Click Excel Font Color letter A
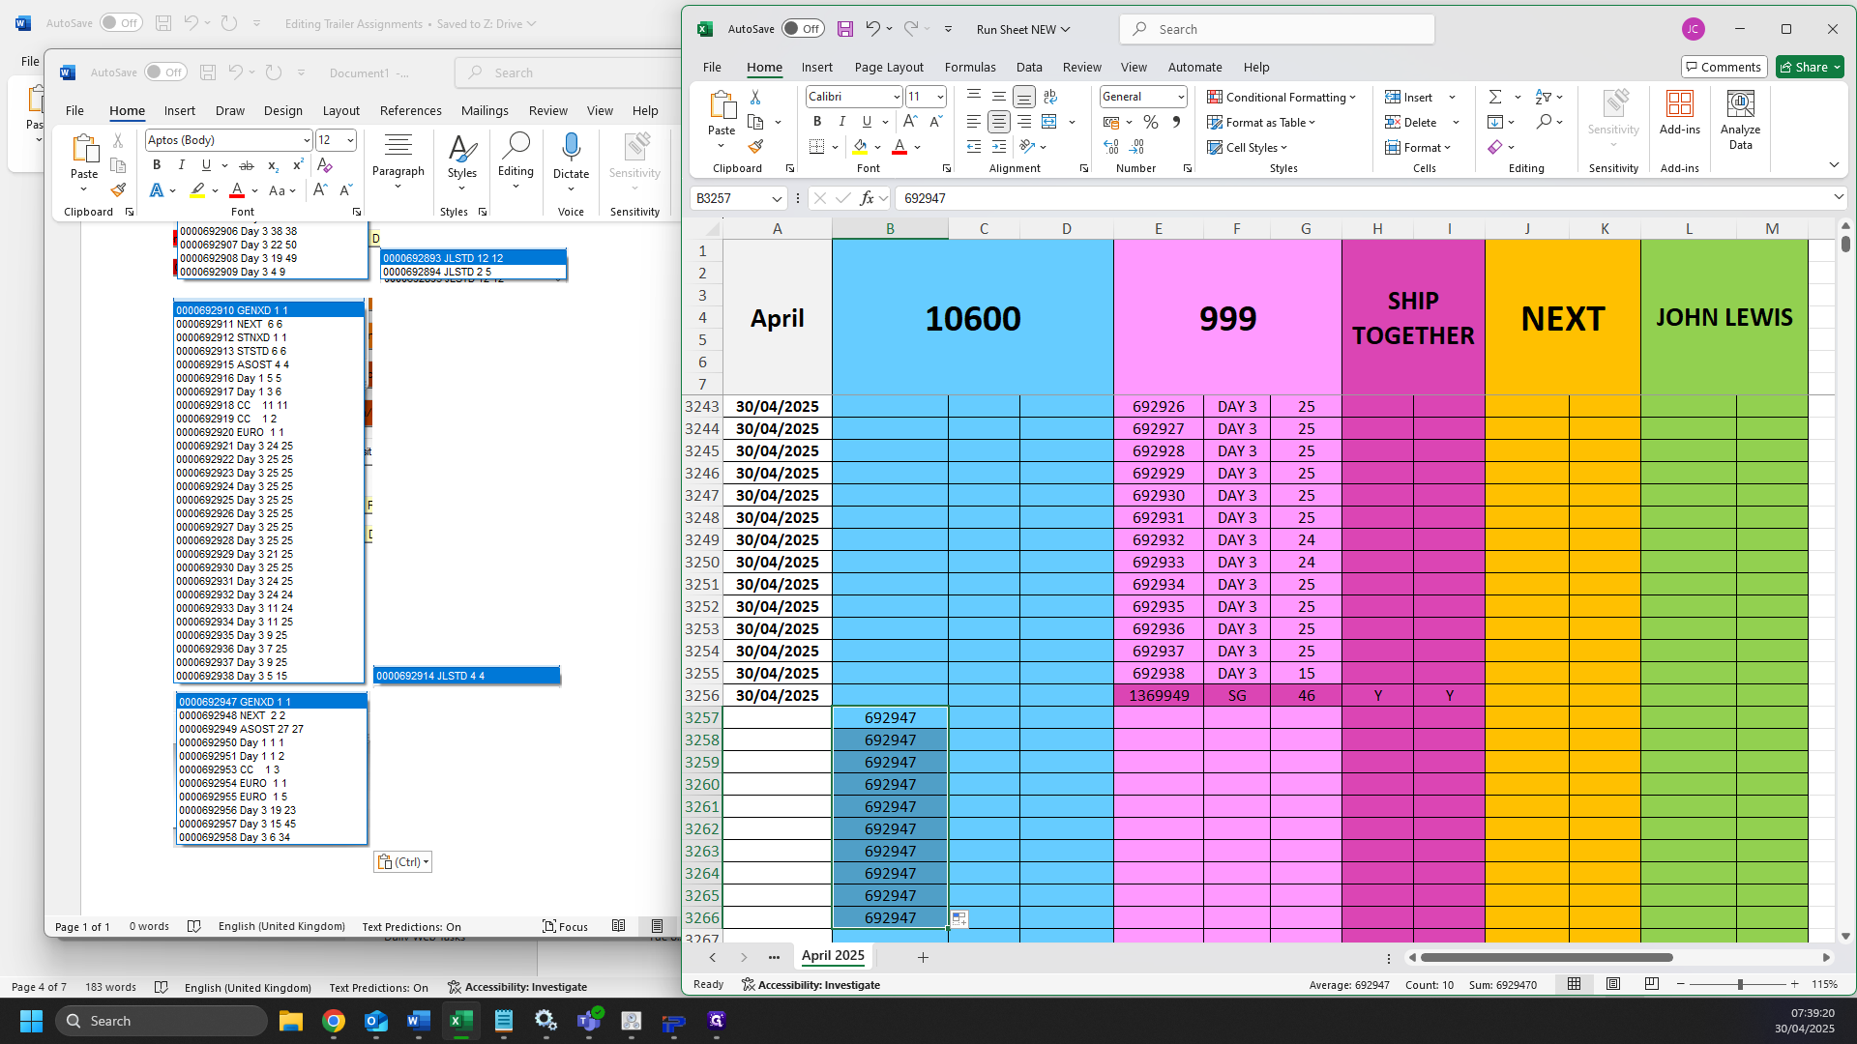The height and width of the screenshot is (1044, 1857). 899,147
